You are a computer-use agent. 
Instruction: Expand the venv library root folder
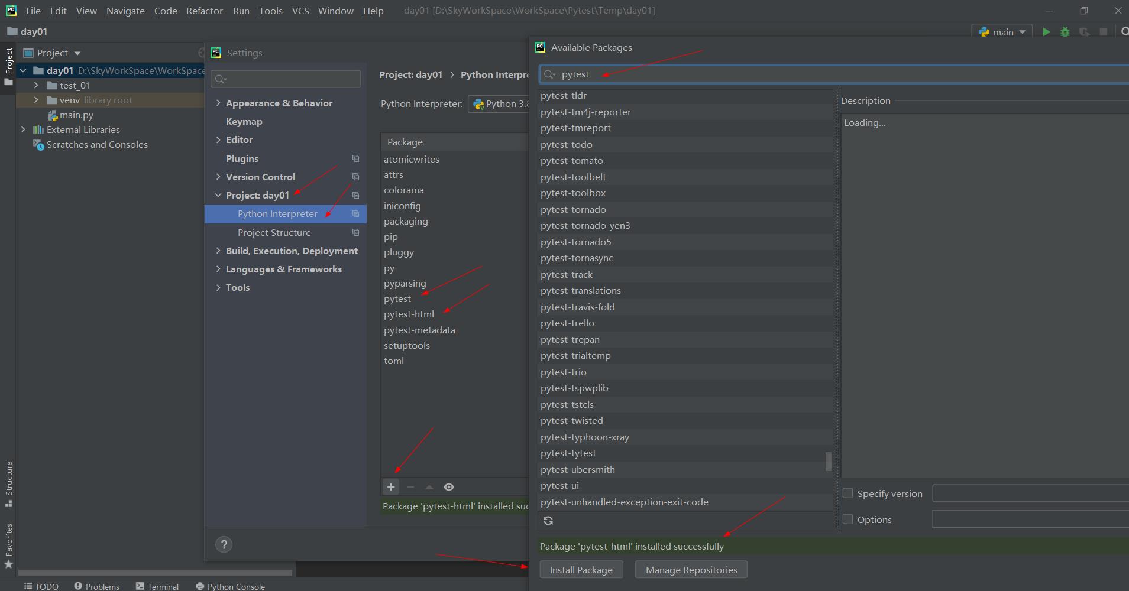click(x=36, y=100)
